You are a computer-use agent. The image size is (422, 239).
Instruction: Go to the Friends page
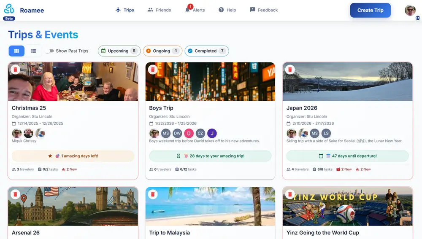159,10
